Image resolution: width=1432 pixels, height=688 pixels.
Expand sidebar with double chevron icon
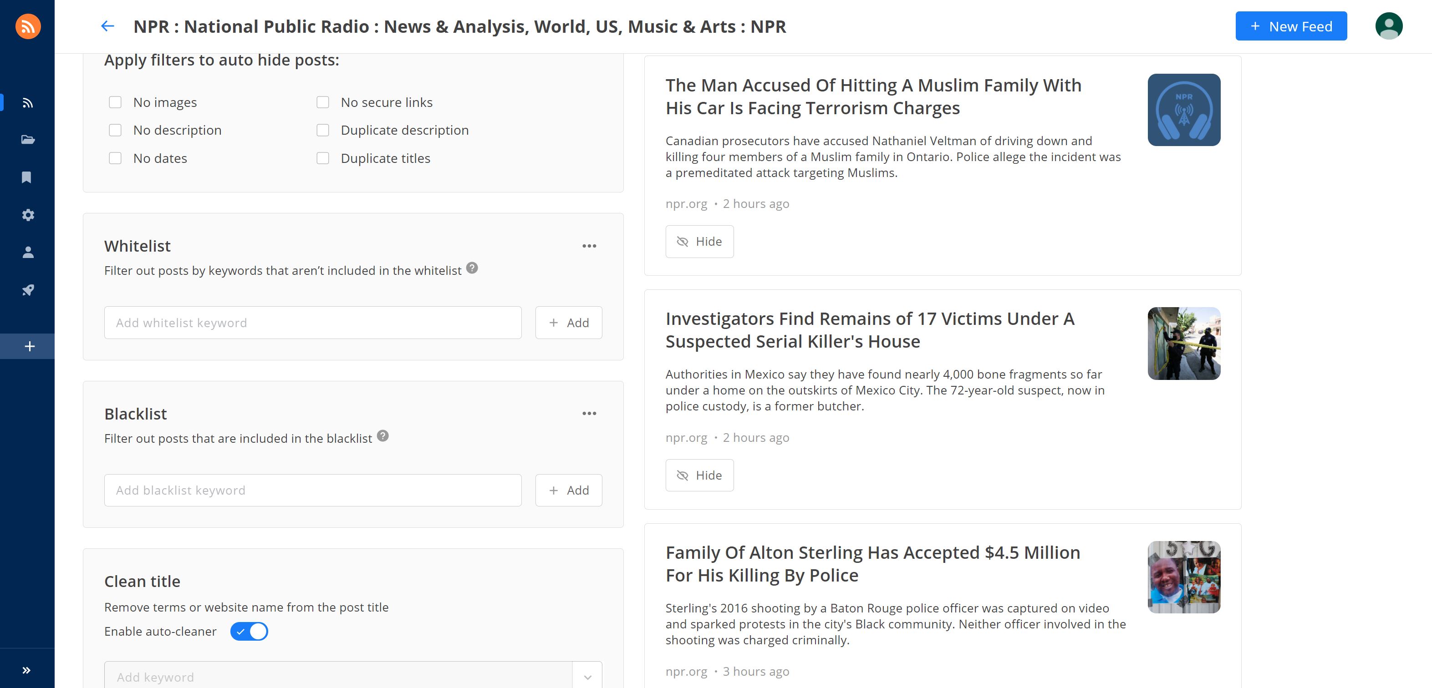pos(26,670)
